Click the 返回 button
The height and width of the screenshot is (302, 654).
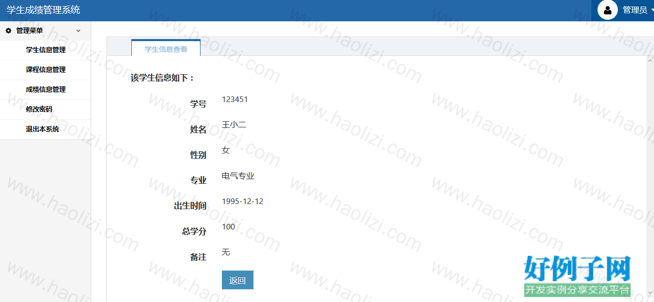click(x=238, y=280)
